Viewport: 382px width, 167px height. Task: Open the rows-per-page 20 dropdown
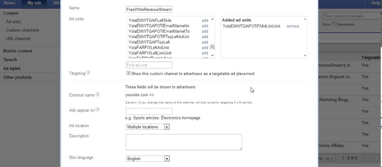[329, 158]
